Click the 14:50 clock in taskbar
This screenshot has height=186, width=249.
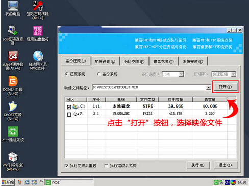coord(242,182)
